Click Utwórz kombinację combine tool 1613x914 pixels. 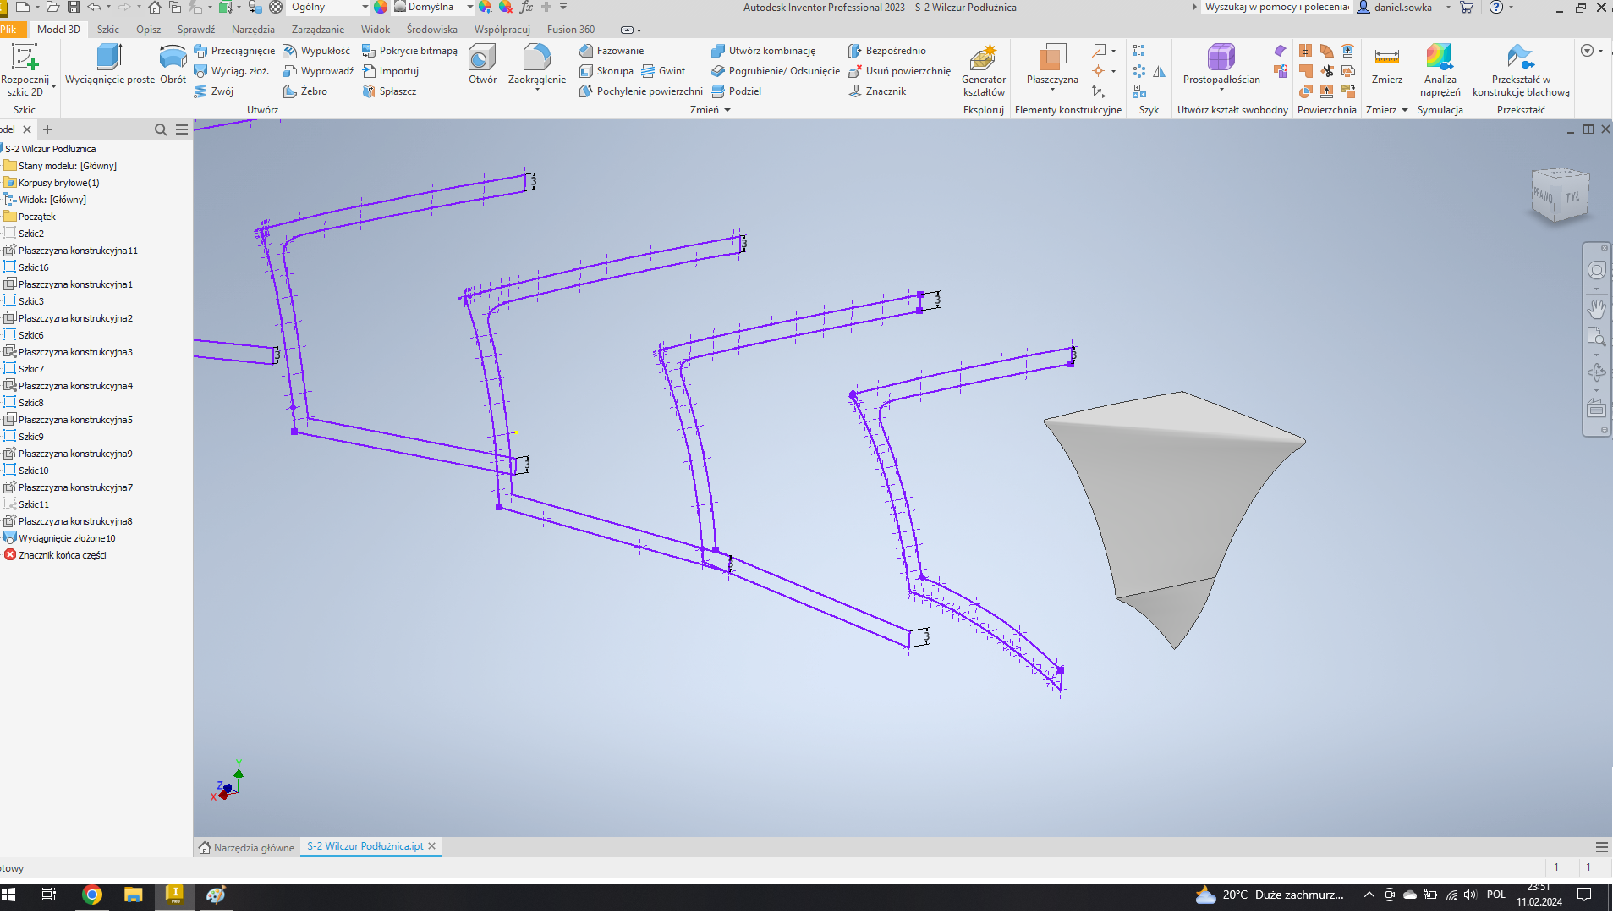point(764,51)
